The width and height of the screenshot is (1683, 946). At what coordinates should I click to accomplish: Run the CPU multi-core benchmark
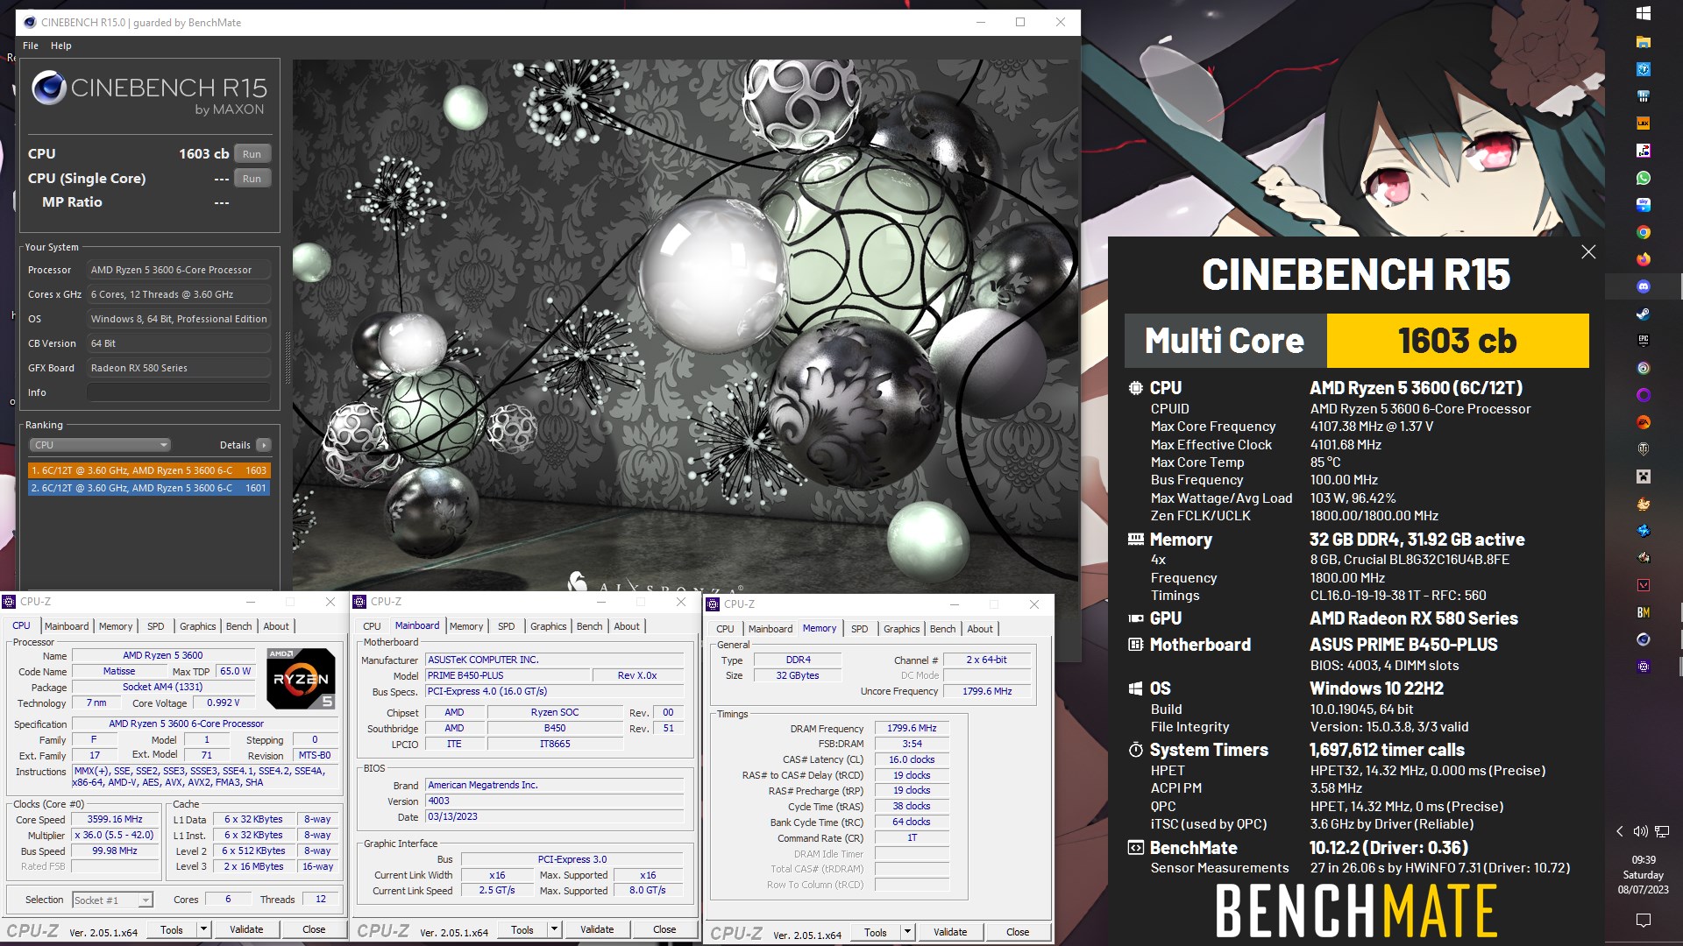point(252,154)
